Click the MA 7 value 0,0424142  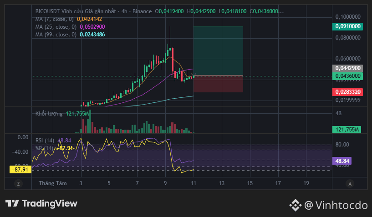tap(89, 19)
